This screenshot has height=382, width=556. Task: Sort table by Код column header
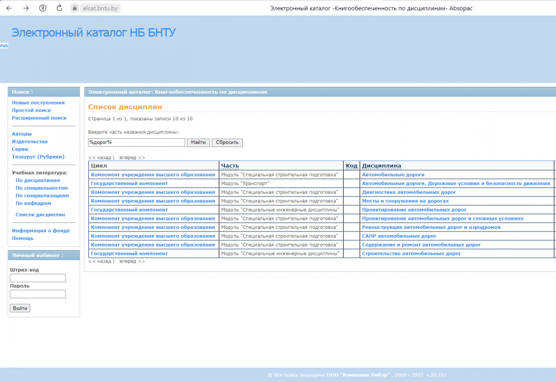pos(351,166)
